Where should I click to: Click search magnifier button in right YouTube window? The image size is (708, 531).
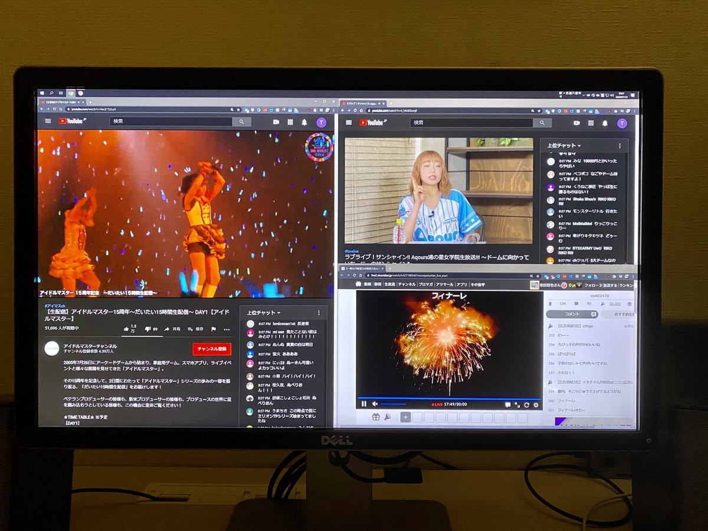coord(542,123)
